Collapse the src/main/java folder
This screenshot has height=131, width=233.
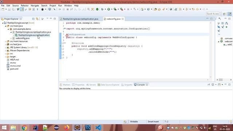[5, 26]
